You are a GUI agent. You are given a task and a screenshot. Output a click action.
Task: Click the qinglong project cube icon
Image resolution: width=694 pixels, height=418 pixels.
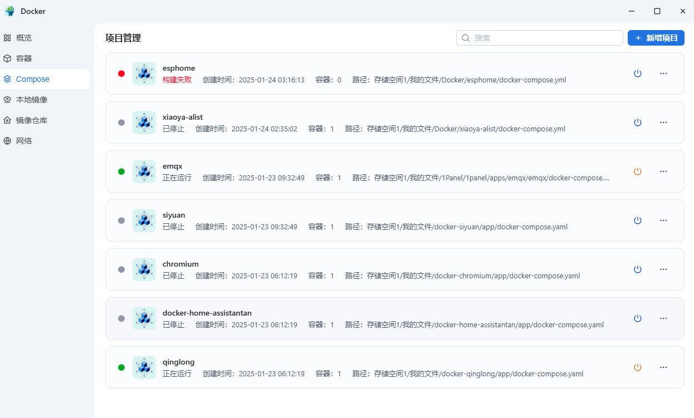(144, 367)
